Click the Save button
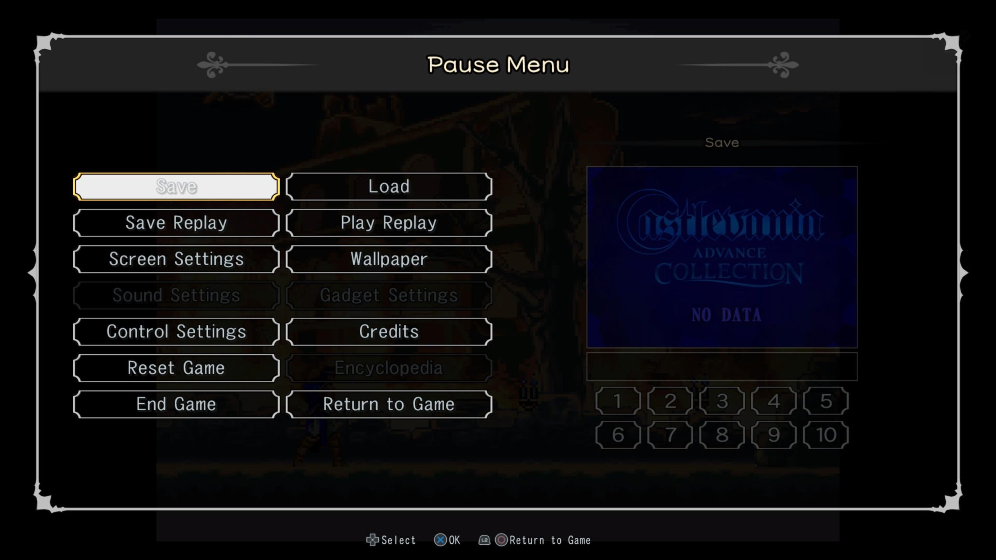996x560 pixels. (x=176, y=186)
